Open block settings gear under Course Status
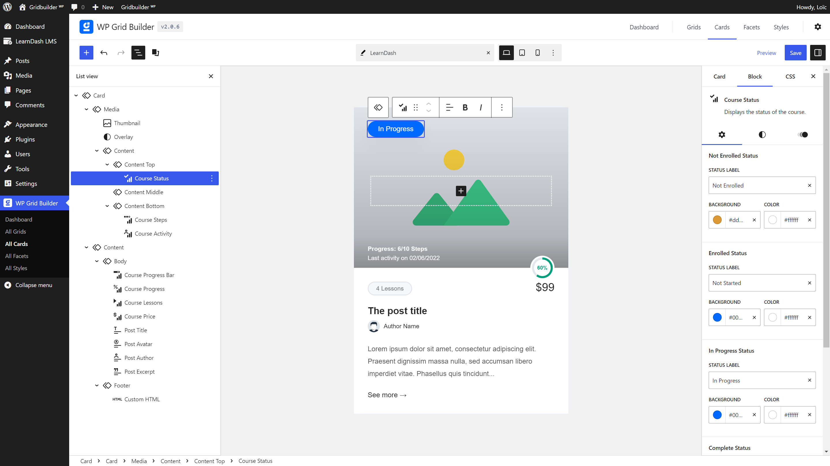This screenshot has height=466, width=830. point(722,135)
